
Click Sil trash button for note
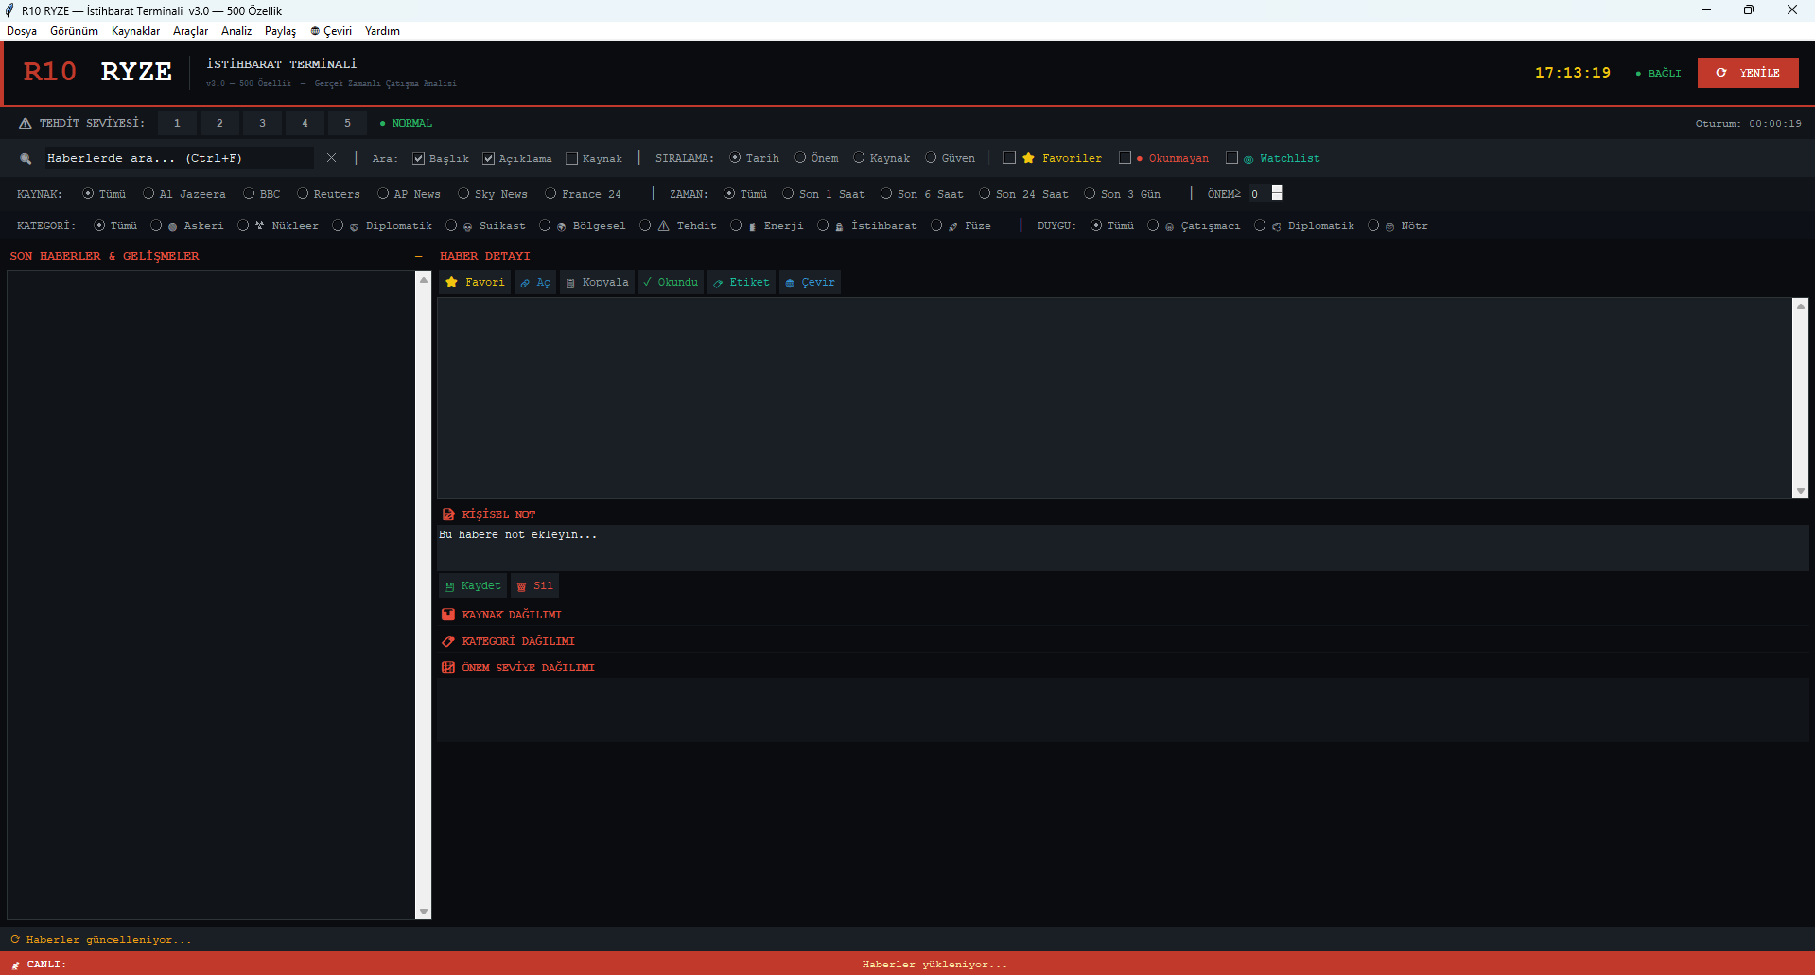click(x=534, y=585)
